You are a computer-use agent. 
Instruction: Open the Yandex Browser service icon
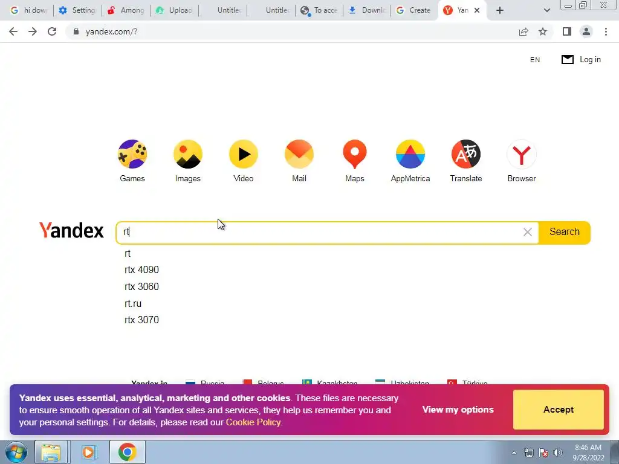[x=522, y=154]
